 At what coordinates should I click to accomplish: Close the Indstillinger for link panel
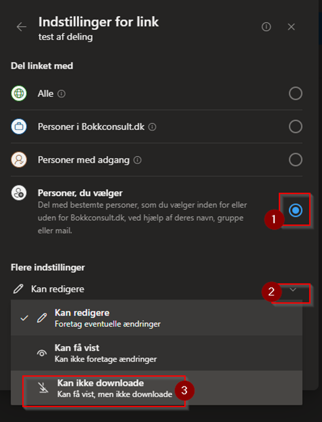tap(291, 27)
